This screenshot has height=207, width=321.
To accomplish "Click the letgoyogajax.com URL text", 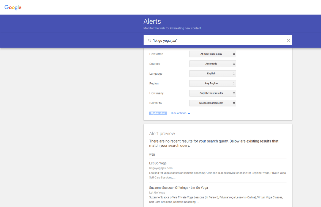I will tap(161, 168).
